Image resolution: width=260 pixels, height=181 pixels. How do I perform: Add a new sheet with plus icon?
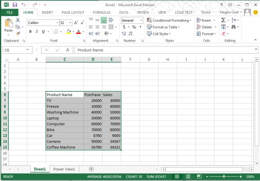click(x=91, y=169)
